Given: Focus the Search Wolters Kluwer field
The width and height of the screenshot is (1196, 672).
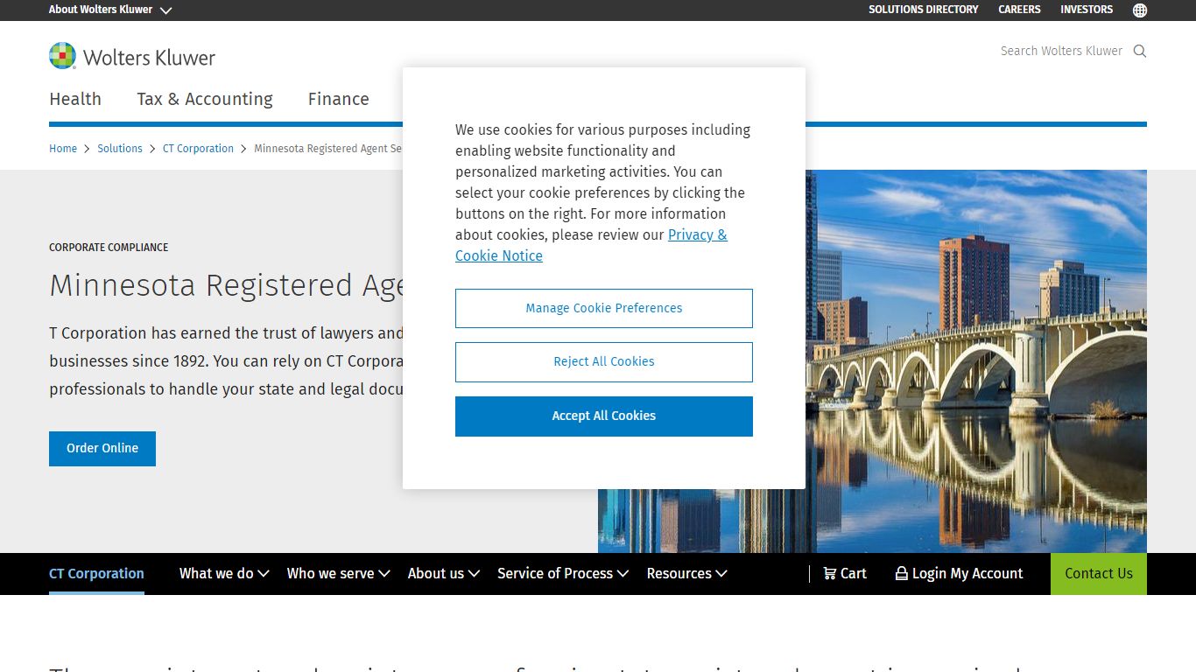Looking at the screenshot, I should (1061, 51).
